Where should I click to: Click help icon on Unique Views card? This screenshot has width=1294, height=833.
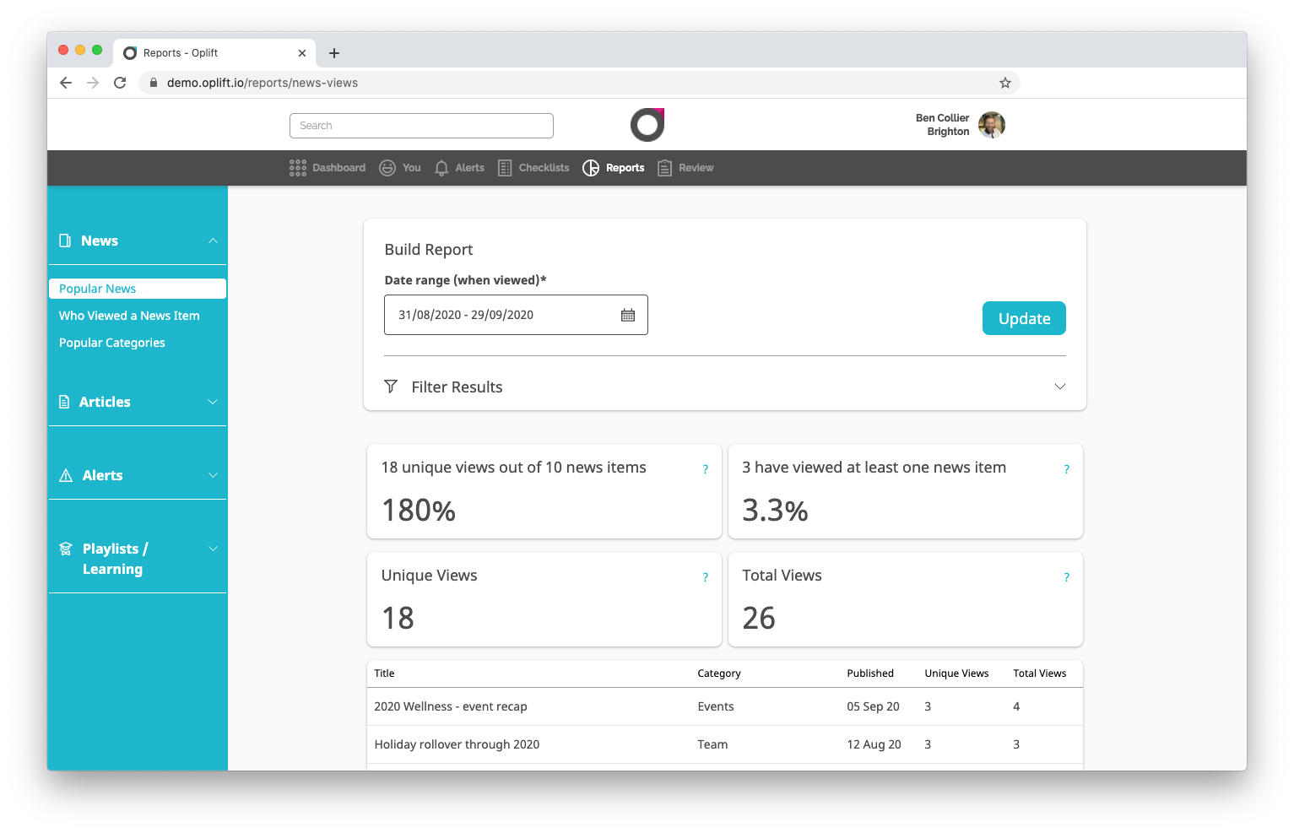coord(706,577)
